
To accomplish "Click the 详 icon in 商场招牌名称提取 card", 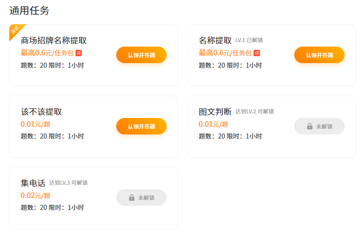I will click(x=79, y=53).
